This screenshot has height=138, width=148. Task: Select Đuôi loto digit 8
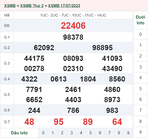click(x=140, y=121)
